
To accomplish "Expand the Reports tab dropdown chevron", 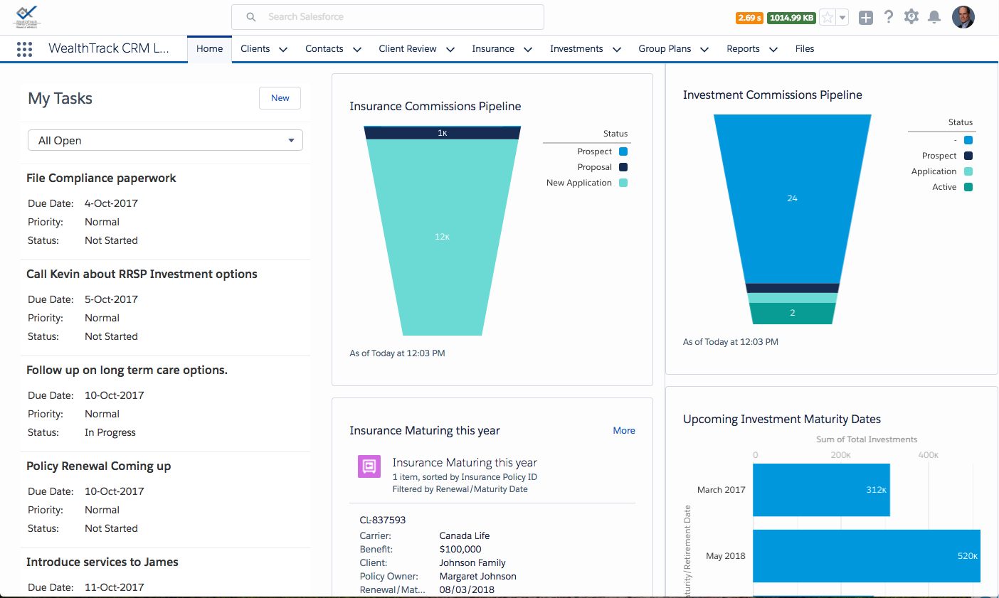I will pyautogui.click(x=773, y=49).
